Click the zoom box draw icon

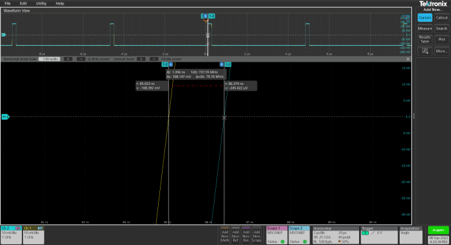[x=425, y=51]
